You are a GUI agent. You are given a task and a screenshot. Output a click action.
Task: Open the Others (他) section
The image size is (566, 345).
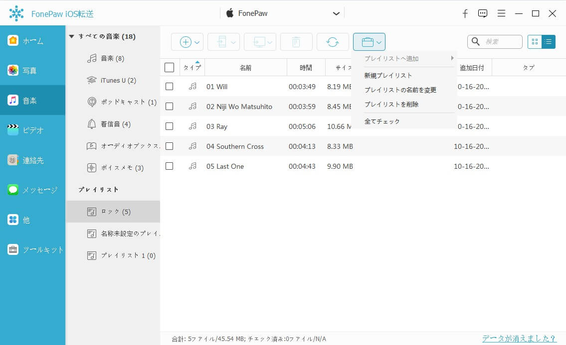click(32, 220)
